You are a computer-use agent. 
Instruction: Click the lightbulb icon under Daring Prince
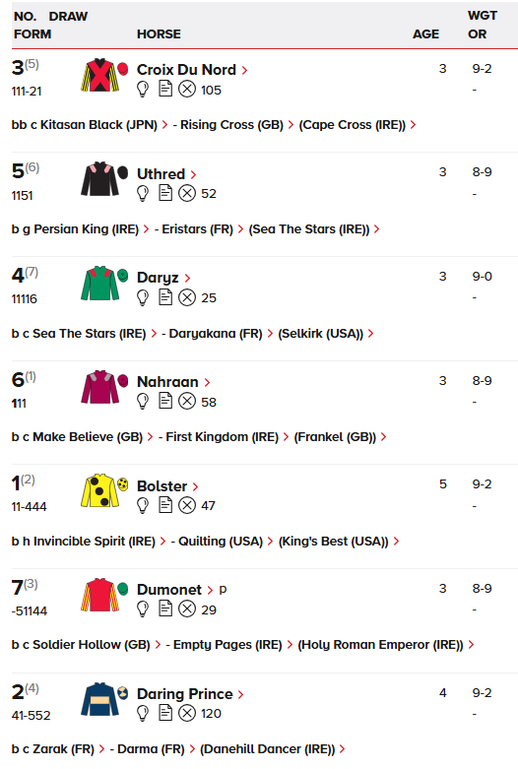coord(142,713)
